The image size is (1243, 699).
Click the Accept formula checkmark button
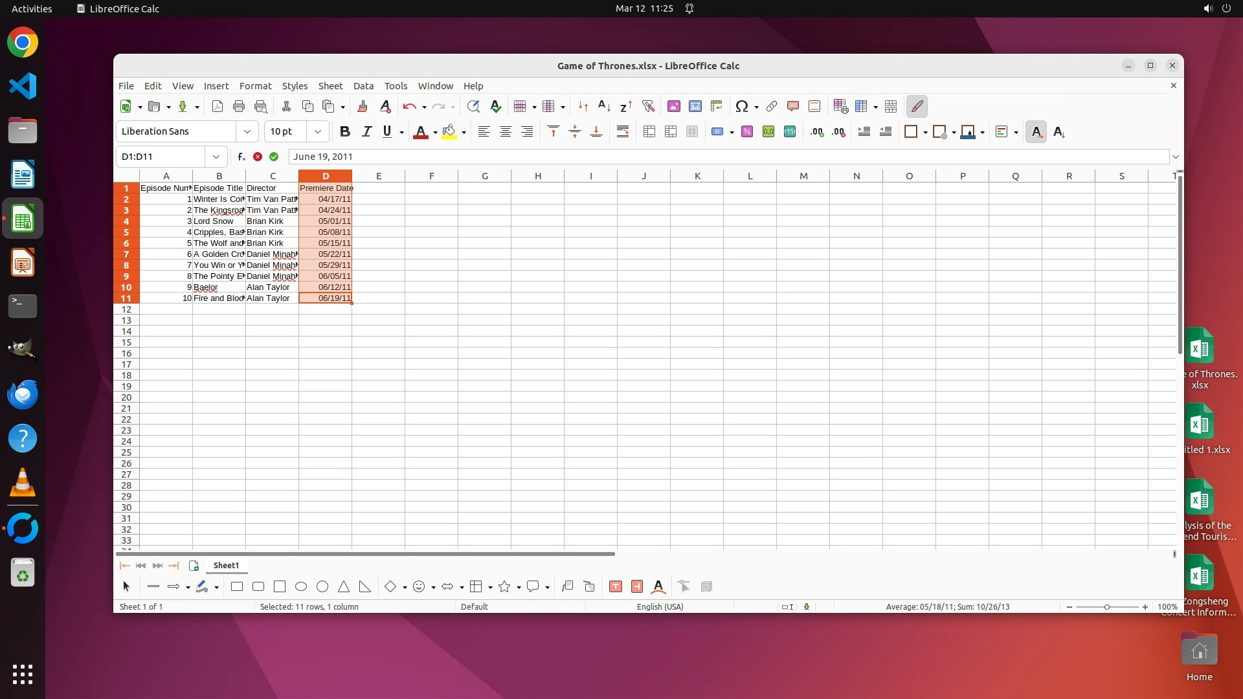tap(274, 157)
